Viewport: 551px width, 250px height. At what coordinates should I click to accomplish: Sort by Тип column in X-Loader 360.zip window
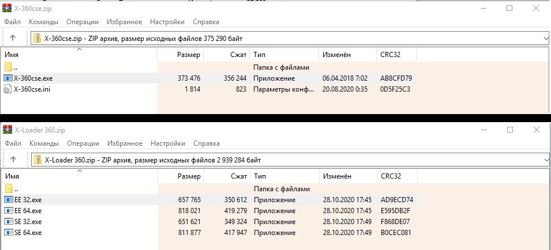(x=284, y=176)
